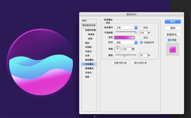Uncheck 与图层对齐 checkbox

coord(141,42)
